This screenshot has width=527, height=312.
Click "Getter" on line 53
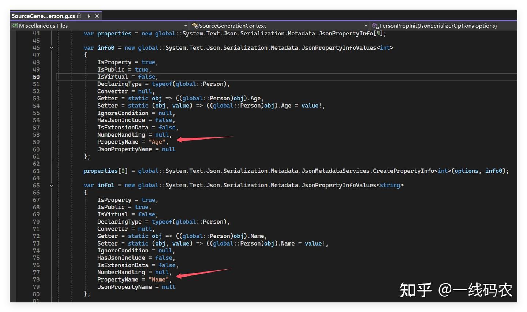click(x=108, y=98)
